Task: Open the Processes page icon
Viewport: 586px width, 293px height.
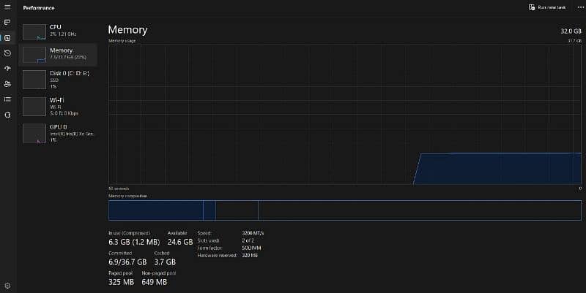Action: pyautogui.click(x=7, y=22)
